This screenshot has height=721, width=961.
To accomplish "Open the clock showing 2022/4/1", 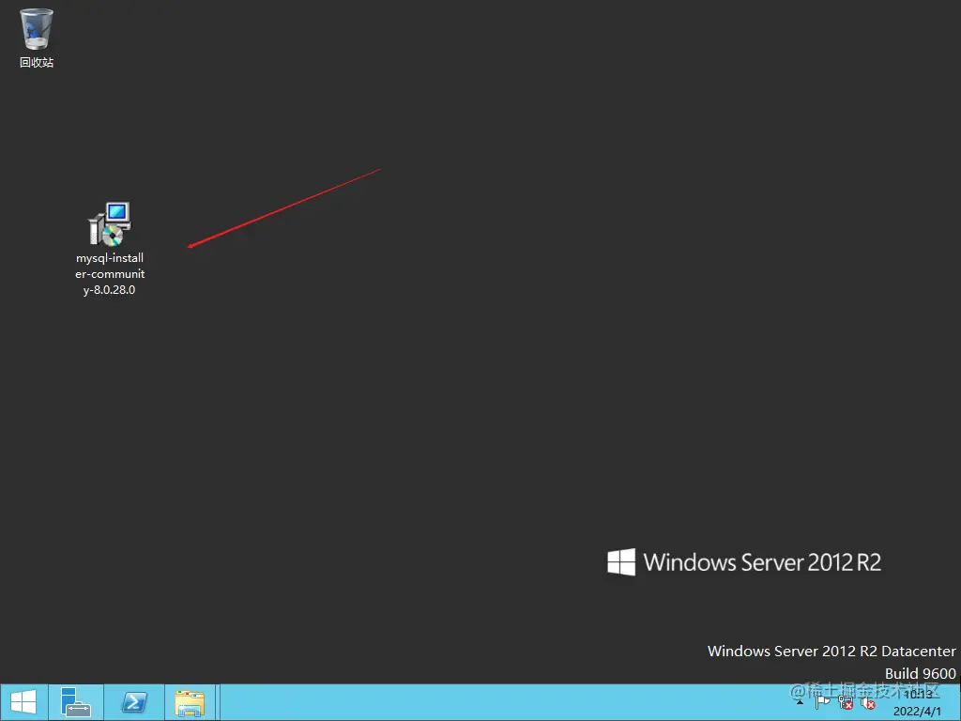I will 918,702.
